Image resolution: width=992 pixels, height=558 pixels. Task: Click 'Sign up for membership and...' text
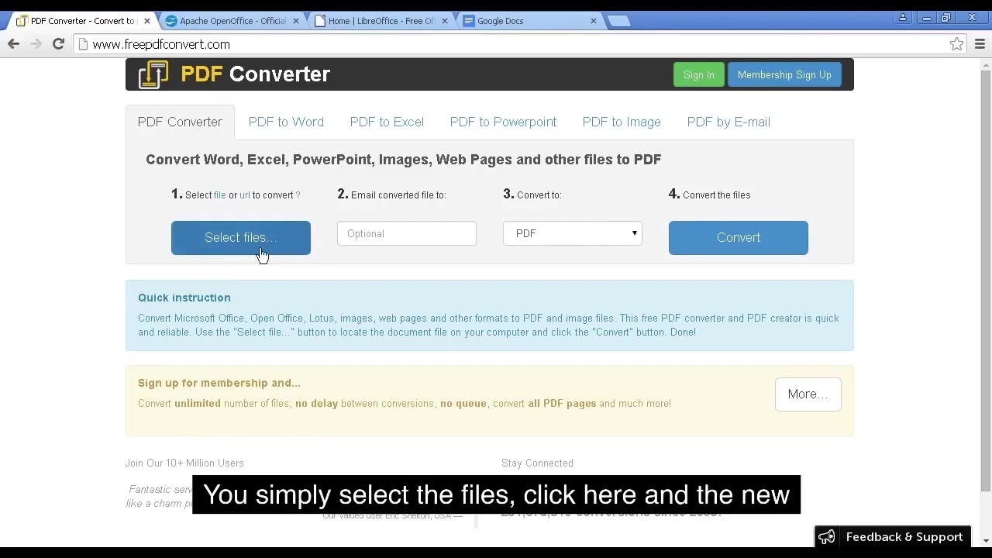pos(219,383)
